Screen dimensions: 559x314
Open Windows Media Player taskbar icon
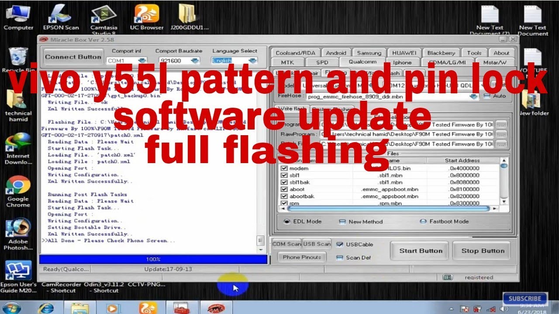click(113, 307)
